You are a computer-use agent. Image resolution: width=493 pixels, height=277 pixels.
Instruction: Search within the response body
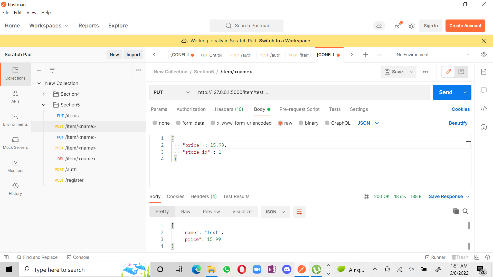click(x=465, y=211)
